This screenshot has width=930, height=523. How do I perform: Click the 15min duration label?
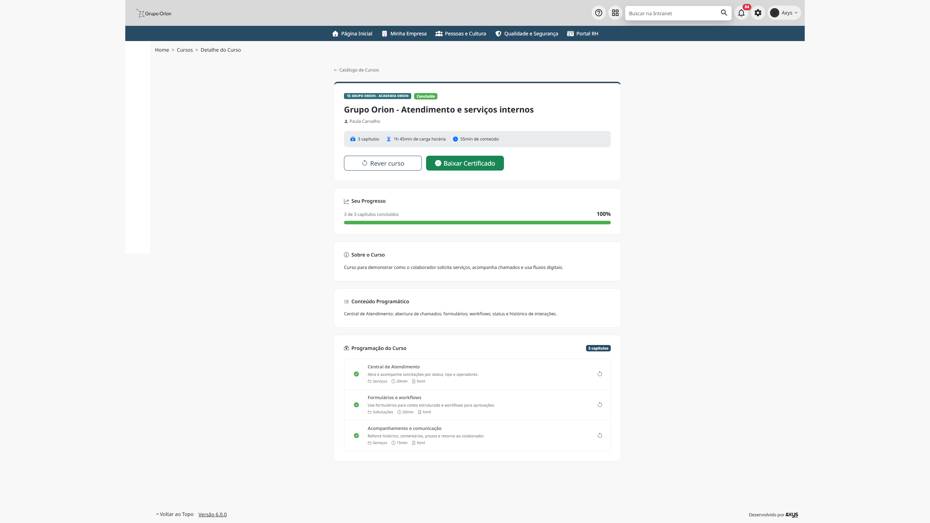402,443
